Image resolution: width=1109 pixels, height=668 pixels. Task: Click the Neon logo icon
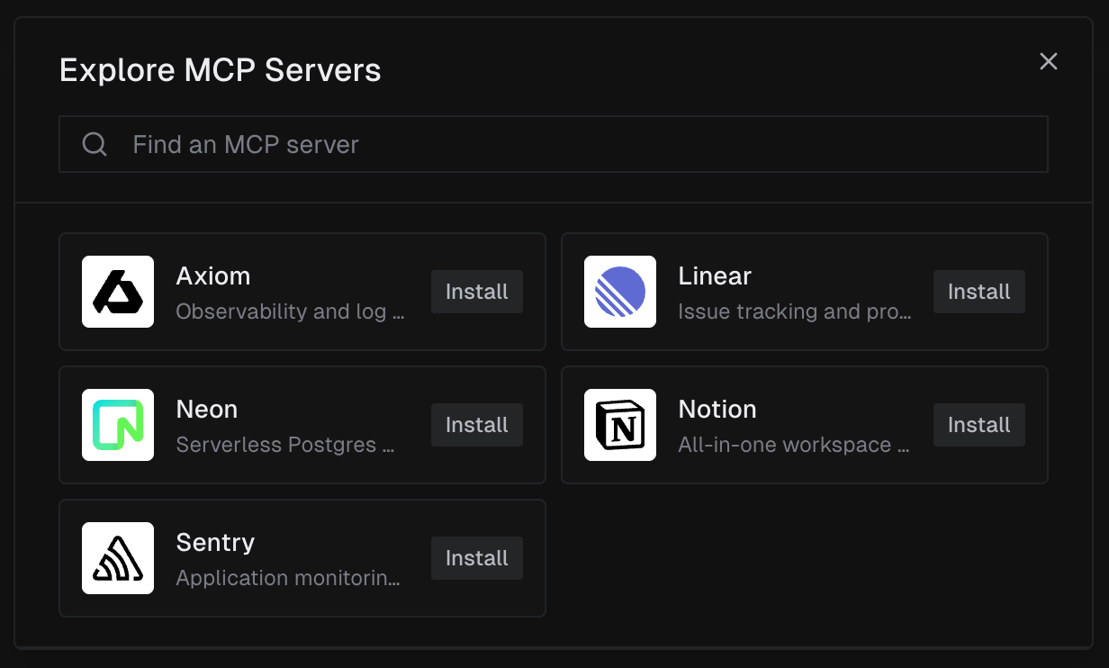point(118,425)
